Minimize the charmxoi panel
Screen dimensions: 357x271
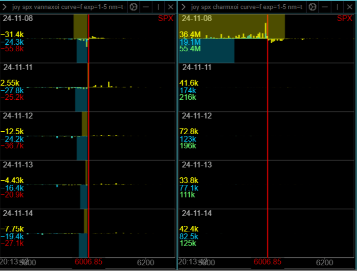coord(325,7)
